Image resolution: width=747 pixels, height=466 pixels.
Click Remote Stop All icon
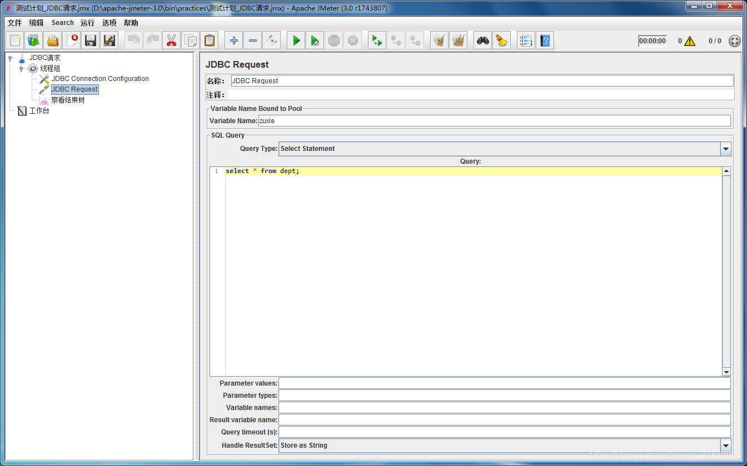[x=396, y=40]
